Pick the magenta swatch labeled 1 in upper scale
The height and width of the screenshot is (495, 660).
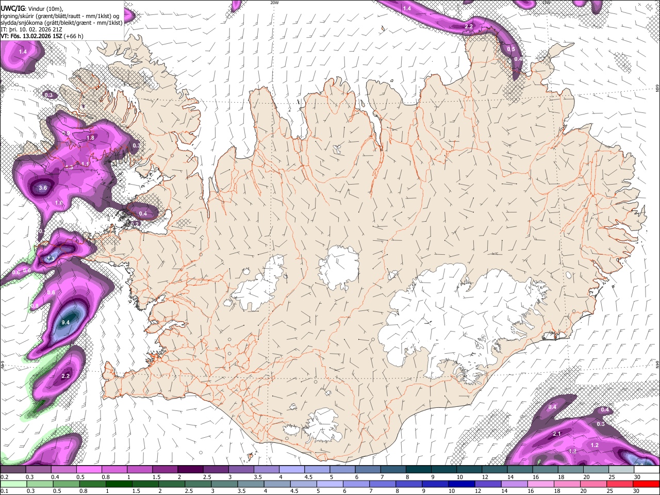click(139, 469)
